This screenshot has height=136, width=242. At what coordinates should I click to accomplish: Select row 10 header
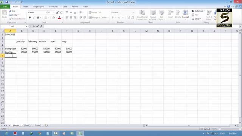[x=2, y=66]
